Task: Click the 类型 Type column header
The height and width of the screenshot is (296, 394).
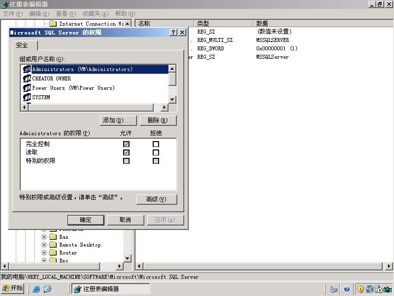Action: (224, 23)
